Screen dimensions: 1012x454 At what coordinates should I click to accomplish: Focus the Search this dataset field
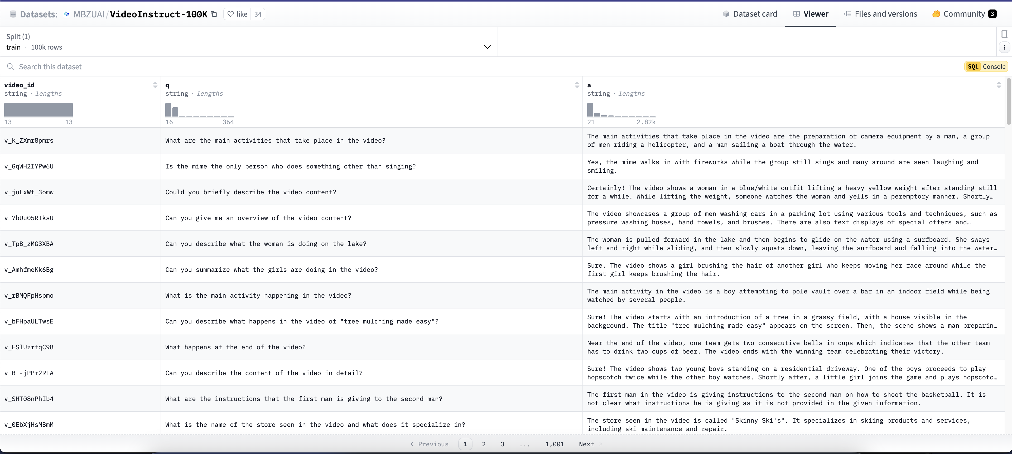50,67
